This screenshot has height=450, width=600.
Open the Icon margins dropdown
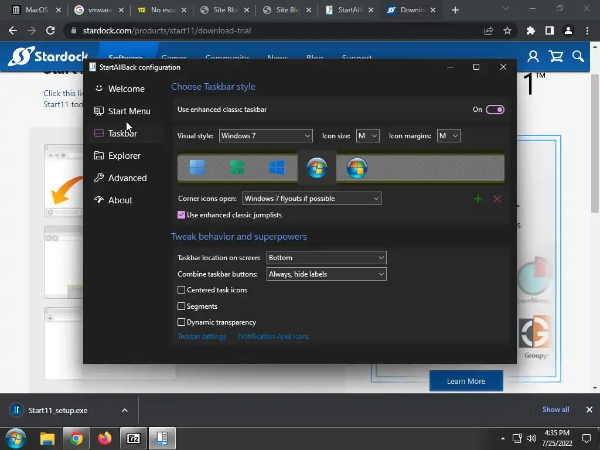pos(448,136)
